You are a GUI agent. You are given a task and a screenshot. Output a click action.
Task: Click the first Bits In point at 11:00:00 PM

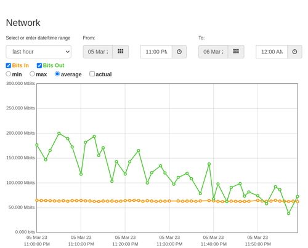click(x=37, y=200)
